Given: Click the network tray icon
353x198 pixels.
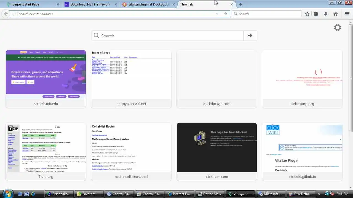Looking at the screenshot, I should (x=327, y=194).
